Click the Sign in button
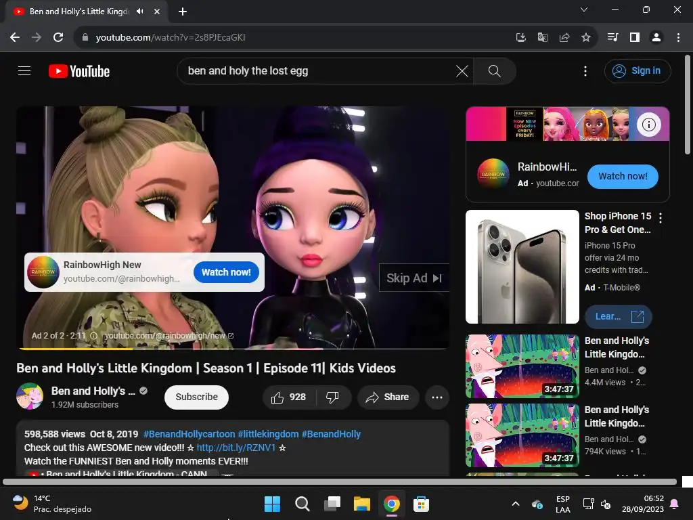 point(638,70)
